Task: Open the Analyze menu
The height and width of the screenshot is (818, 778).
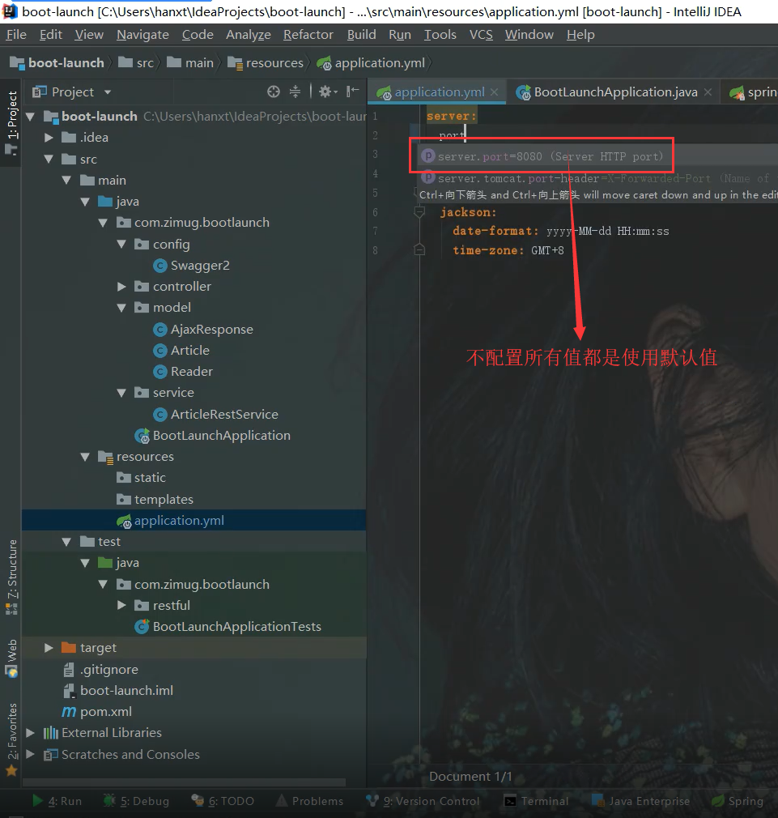Action: [x=249, y=35]
